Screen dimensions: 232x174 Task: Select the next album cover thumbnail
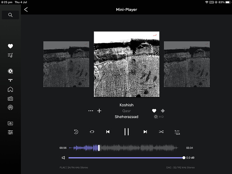pyautogui.click(x=187, y=64)
